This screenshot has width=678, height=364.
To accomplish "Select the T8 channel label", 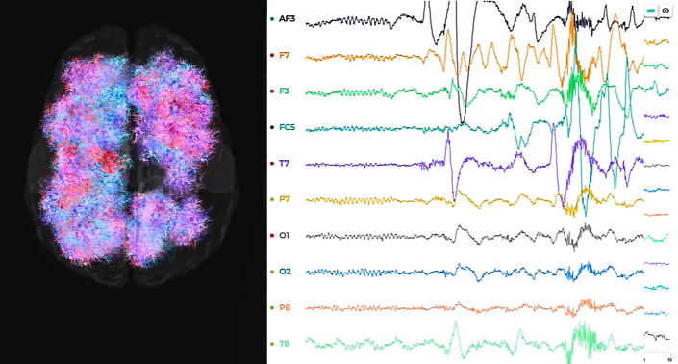I will 284,344.
